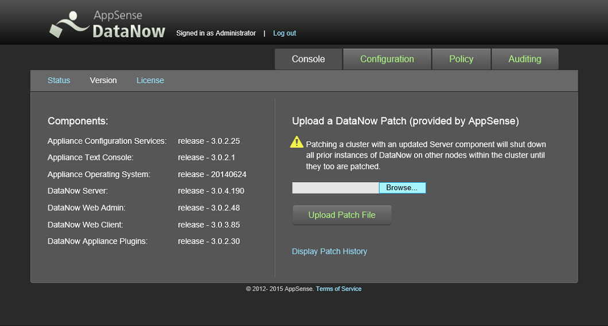This screenshot has width=608, height=326.
Task: Click the AppSense DataNow logo
Action: click(107, 25)
